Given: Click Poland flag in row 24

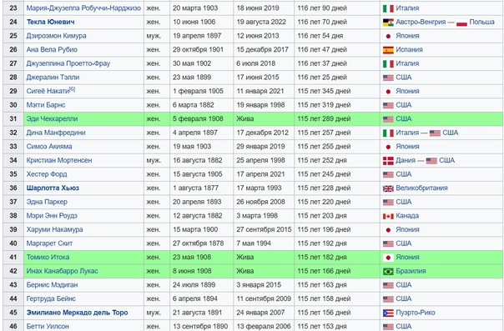Looking at the screenshot, I should pos(461,23).
